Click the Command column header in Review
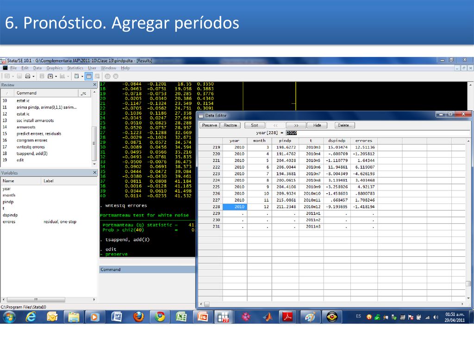Viewport: 474px width, 356px height. pyautogui.click(x=45, y=93)
